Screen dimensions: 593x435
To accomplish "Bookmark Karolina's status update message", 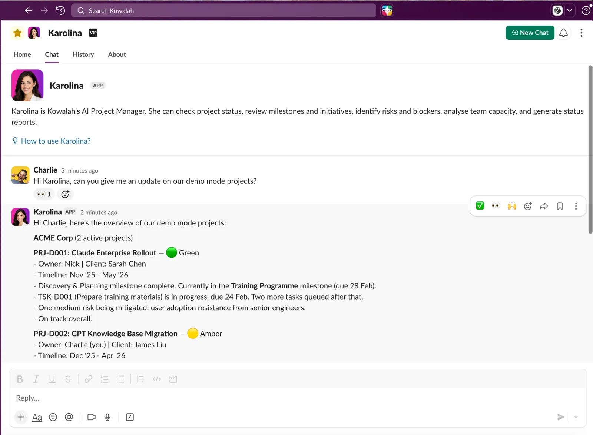I will 560,206.
